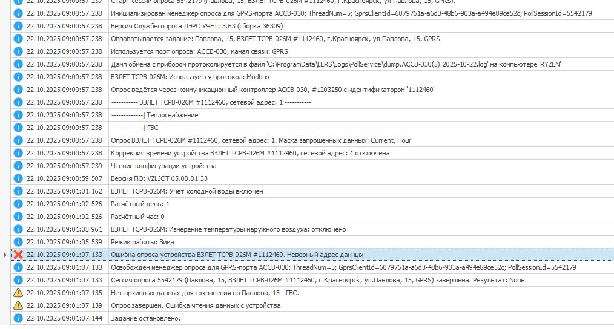614x329 pixels.
Task: Click the red error icon for the failed poll row
Action: pos(18,255)
